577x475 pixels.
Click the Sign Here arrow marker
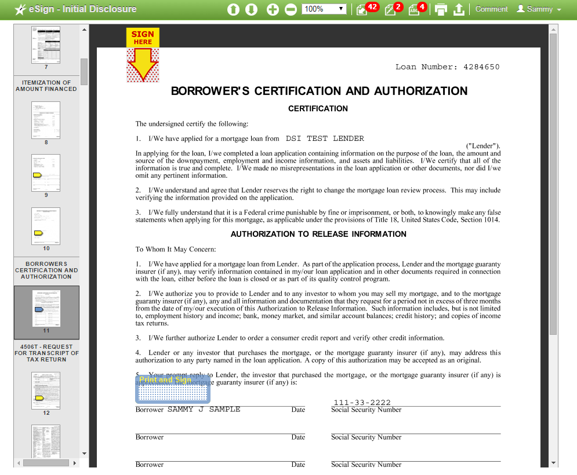pyautogui.click(x=143, y=55)
